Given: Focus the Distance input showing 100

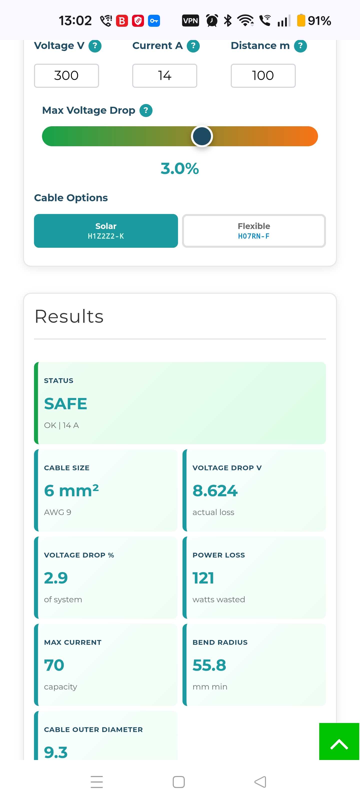Looking at the screenshot, I should tap(263, 75).
